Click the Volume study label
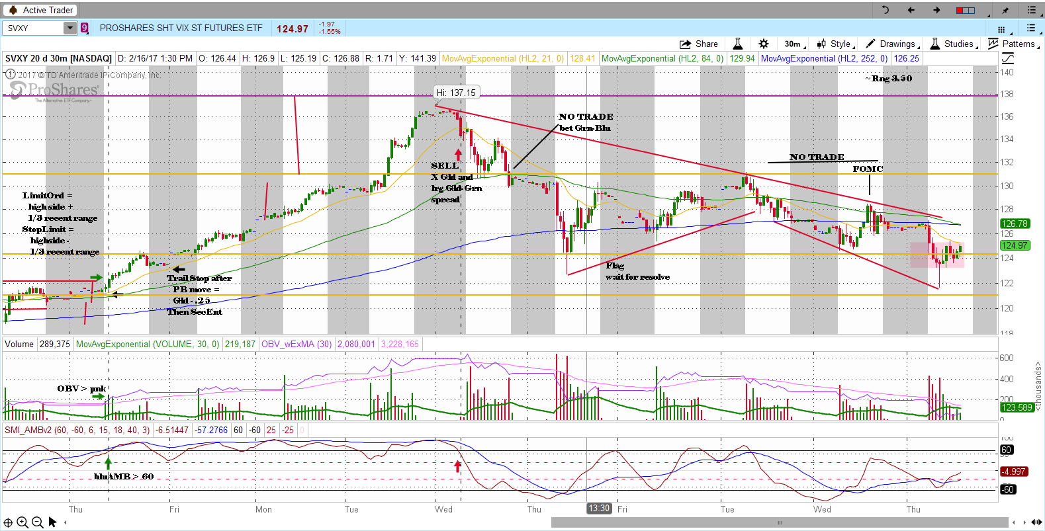 click(x=19, y=344)
